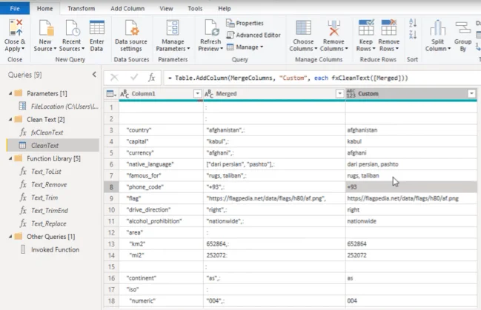Click the "phone_code" cell
Viewport: 481px width, 310px height.
click(x=161, y=187)
